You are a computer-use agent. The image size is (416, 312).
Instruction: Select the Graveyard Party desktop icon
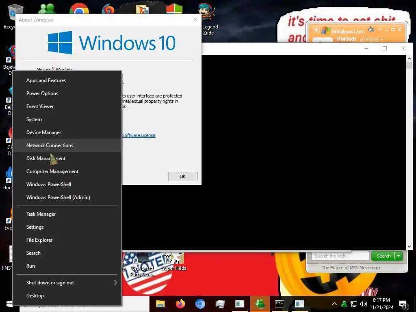coord(142,264)
